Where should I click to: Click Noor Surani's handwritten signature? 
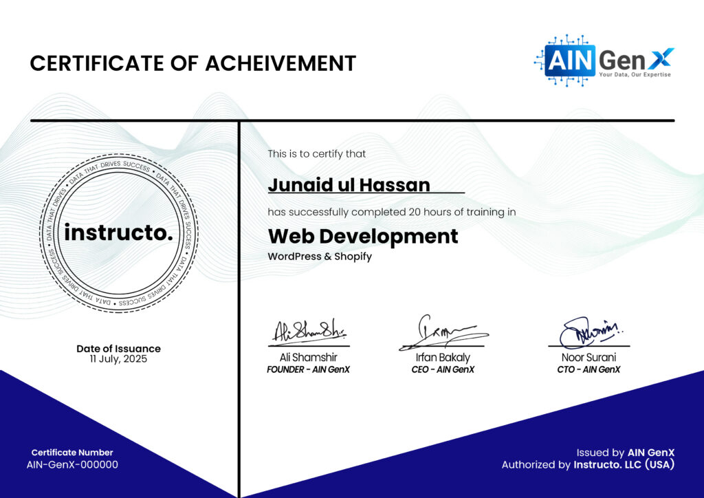[x=591, y=333]
